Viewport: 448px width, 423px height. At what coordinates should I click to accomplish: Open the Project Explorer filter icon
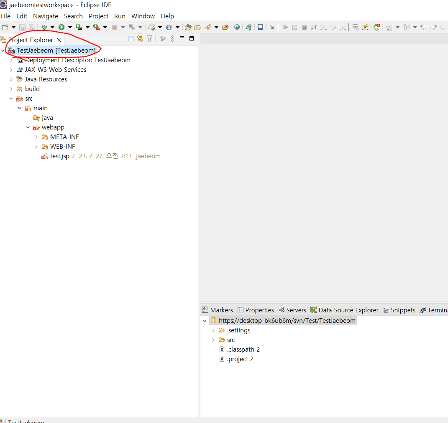point(149,39)
